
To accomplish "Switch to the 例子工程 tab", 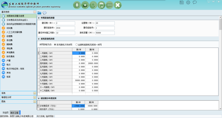I will [x=15, y=113].
